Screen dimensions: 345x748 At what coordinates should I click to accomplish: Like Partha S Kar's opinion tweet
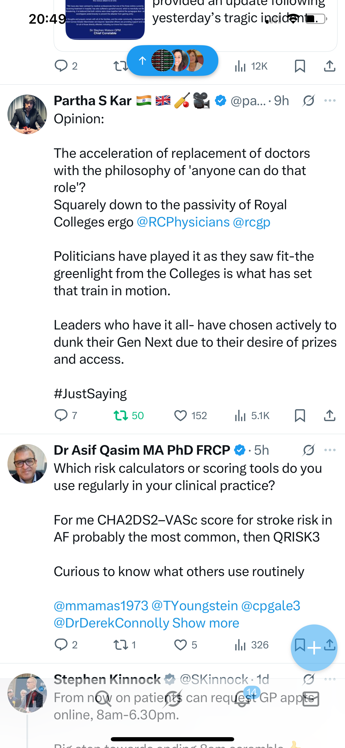(180, 415)
